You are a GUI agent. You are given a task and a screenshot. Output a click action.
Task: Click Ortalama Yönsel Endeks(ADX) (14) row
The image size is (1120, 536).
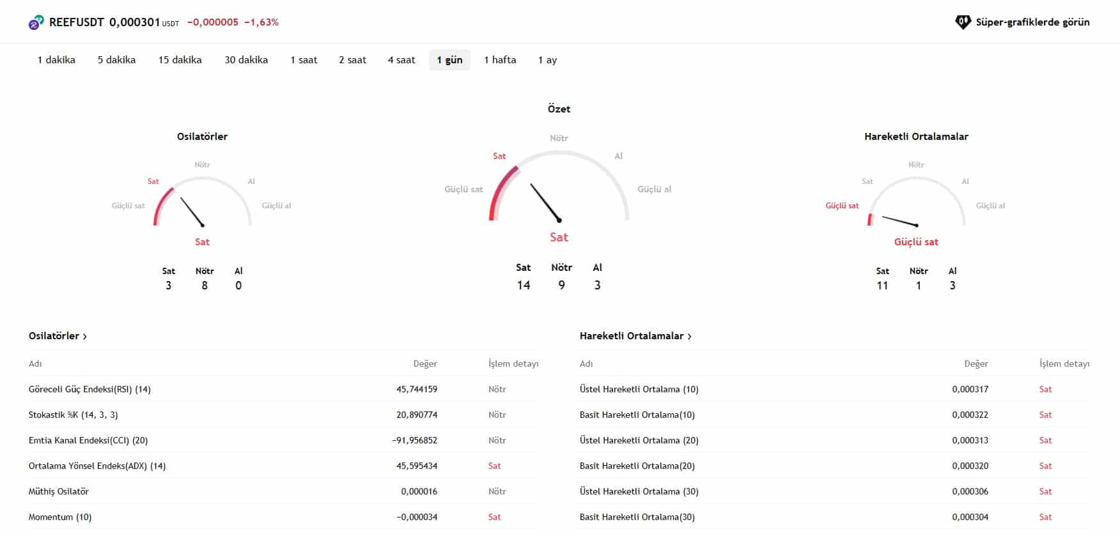[284, 466]
